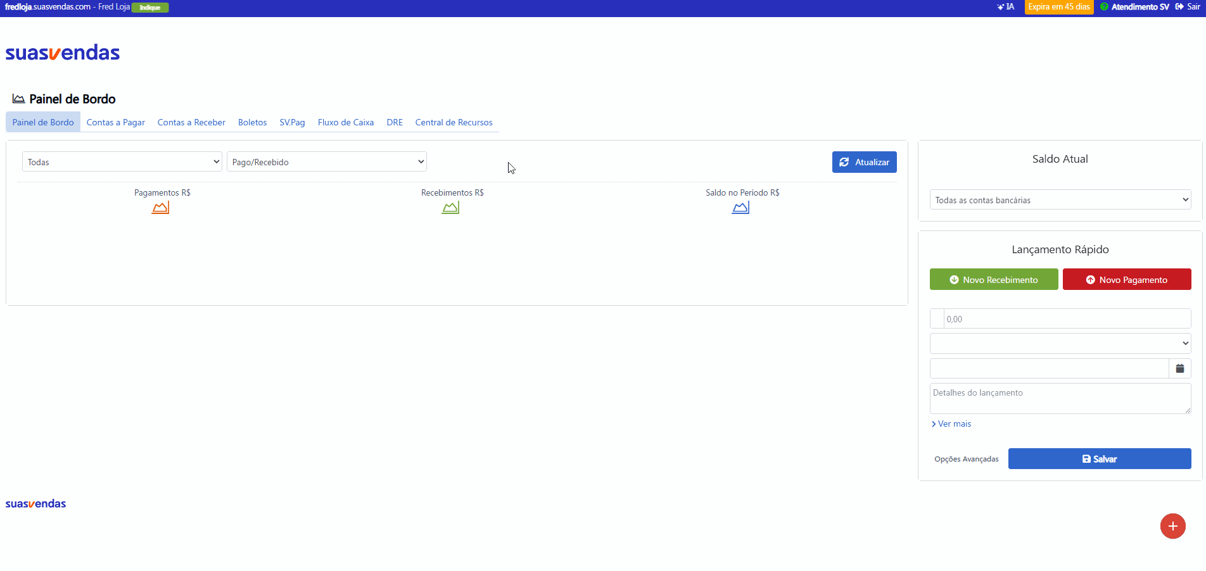Open the empty account dropdown in Lançamento Rápido
The image size is (1206, 571).
1060,344
